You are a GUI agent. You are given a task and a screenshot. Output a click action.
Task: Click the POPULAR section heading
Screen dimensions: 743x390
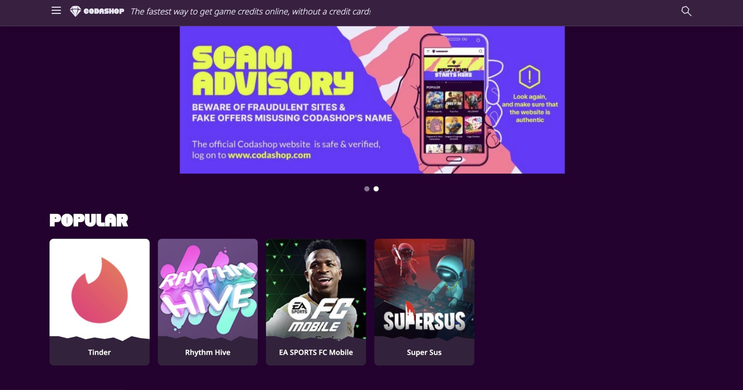coord(89,220)
